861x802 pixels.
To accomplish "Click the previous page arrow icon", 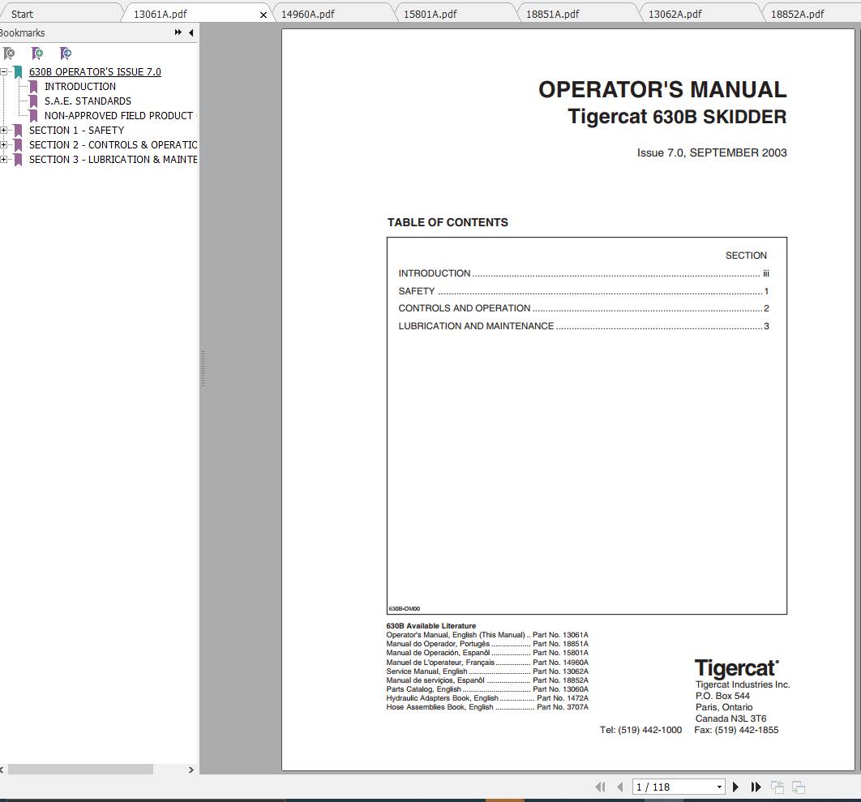I will click(620, 786).
